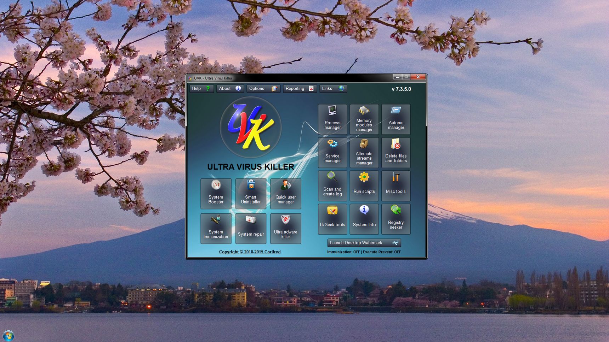Screen dimensions: 609x342
Task: Minimize the UVK window
Action: (x=398, y=77)
